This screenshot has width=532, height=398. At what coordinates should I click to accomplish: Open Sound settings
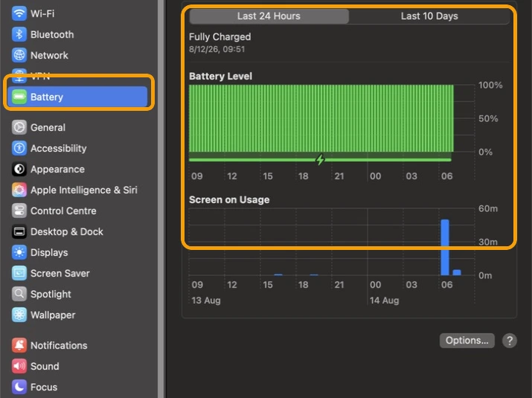pyautogui.click(x=77, y=366)
